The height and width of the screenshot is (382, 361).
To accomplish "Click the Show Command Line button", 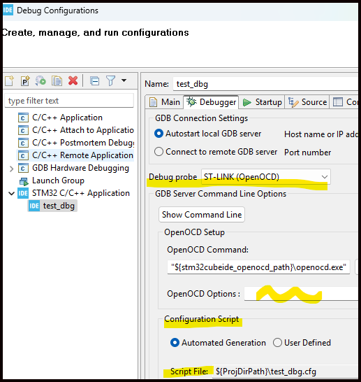I will pos(202,215).
